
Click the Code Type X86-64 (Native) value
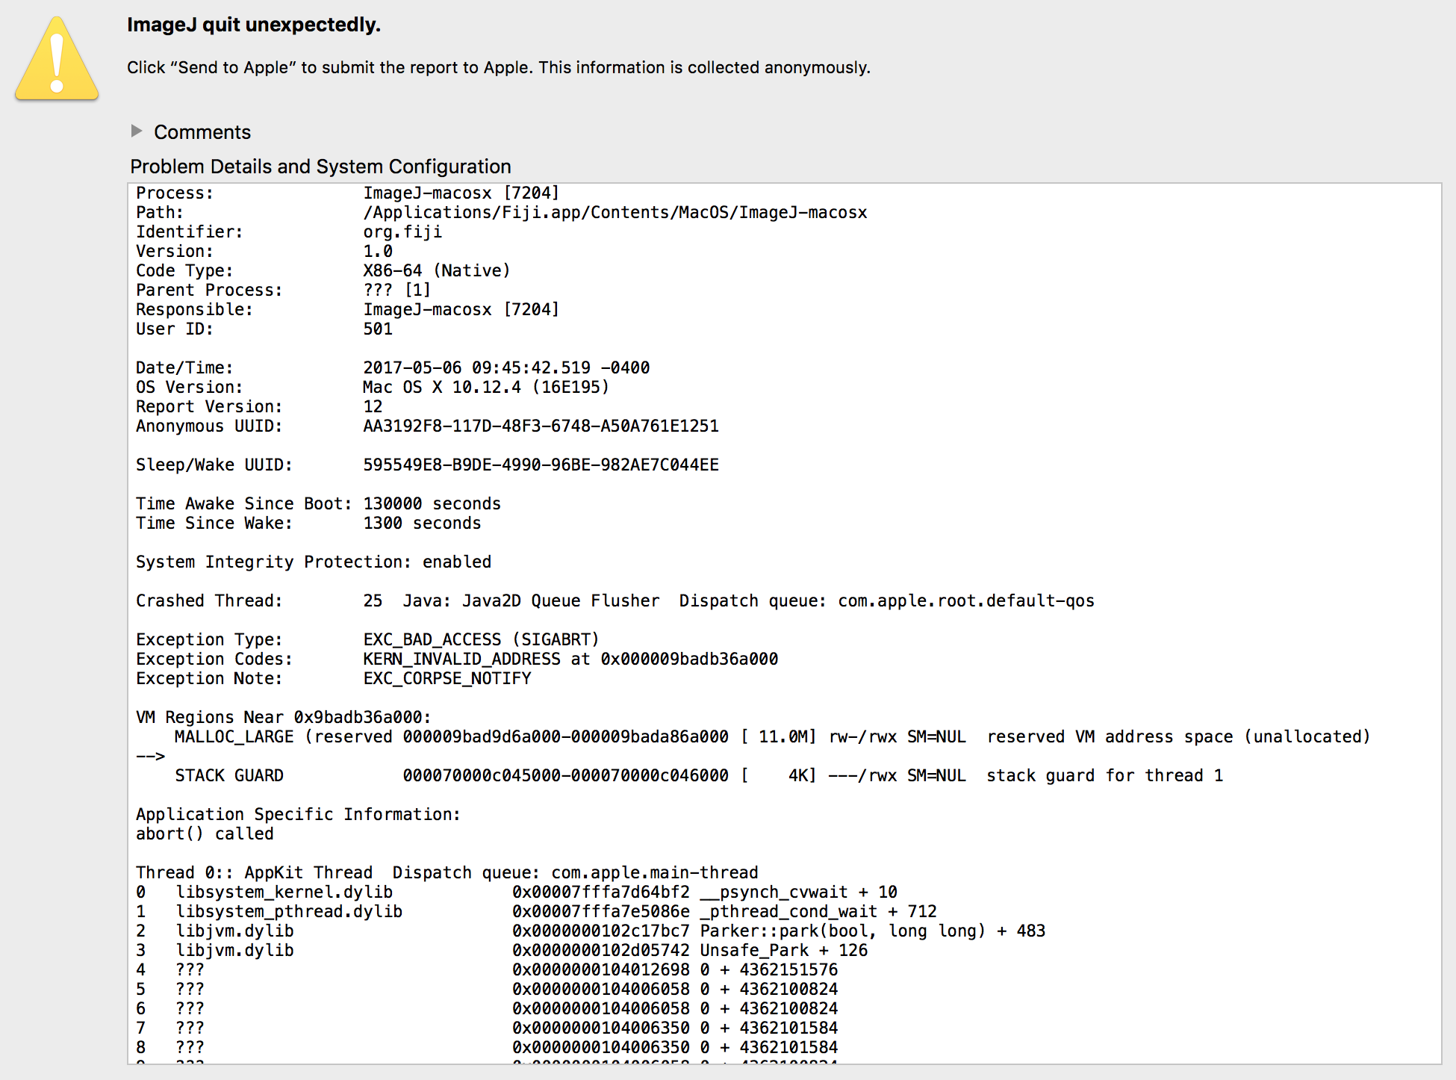[x=436, y=271]
